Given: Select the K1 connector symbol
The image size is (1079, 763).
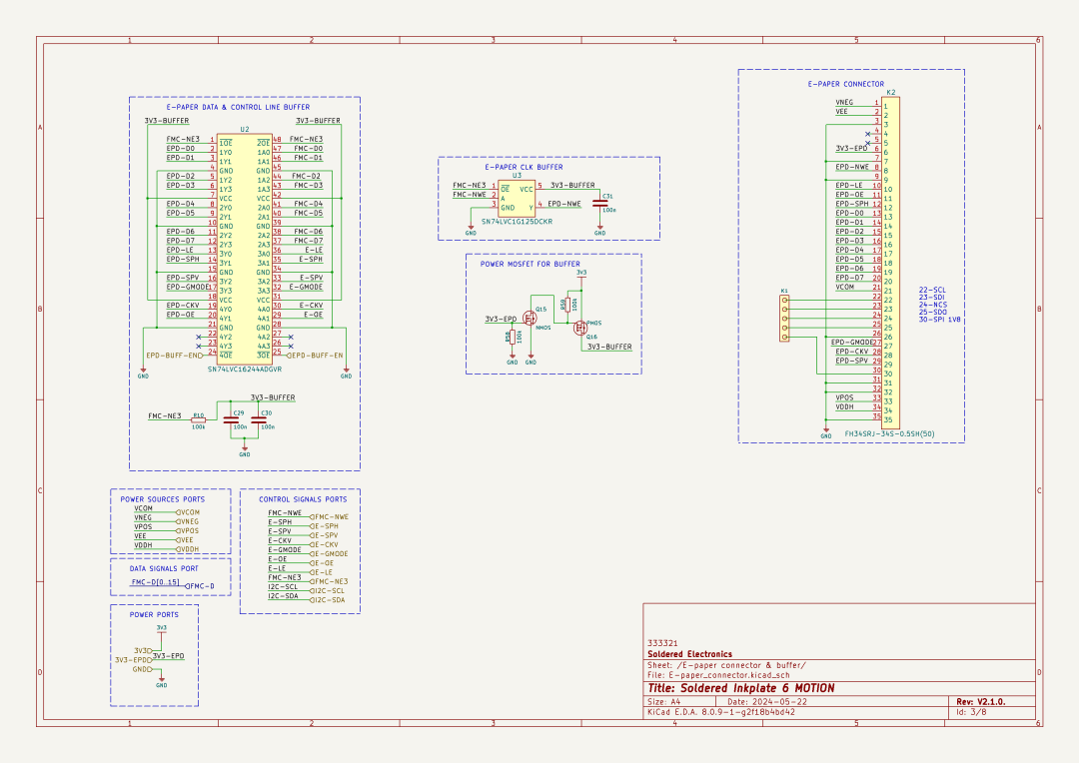Looking at the screenshot, I should point(784,318).
